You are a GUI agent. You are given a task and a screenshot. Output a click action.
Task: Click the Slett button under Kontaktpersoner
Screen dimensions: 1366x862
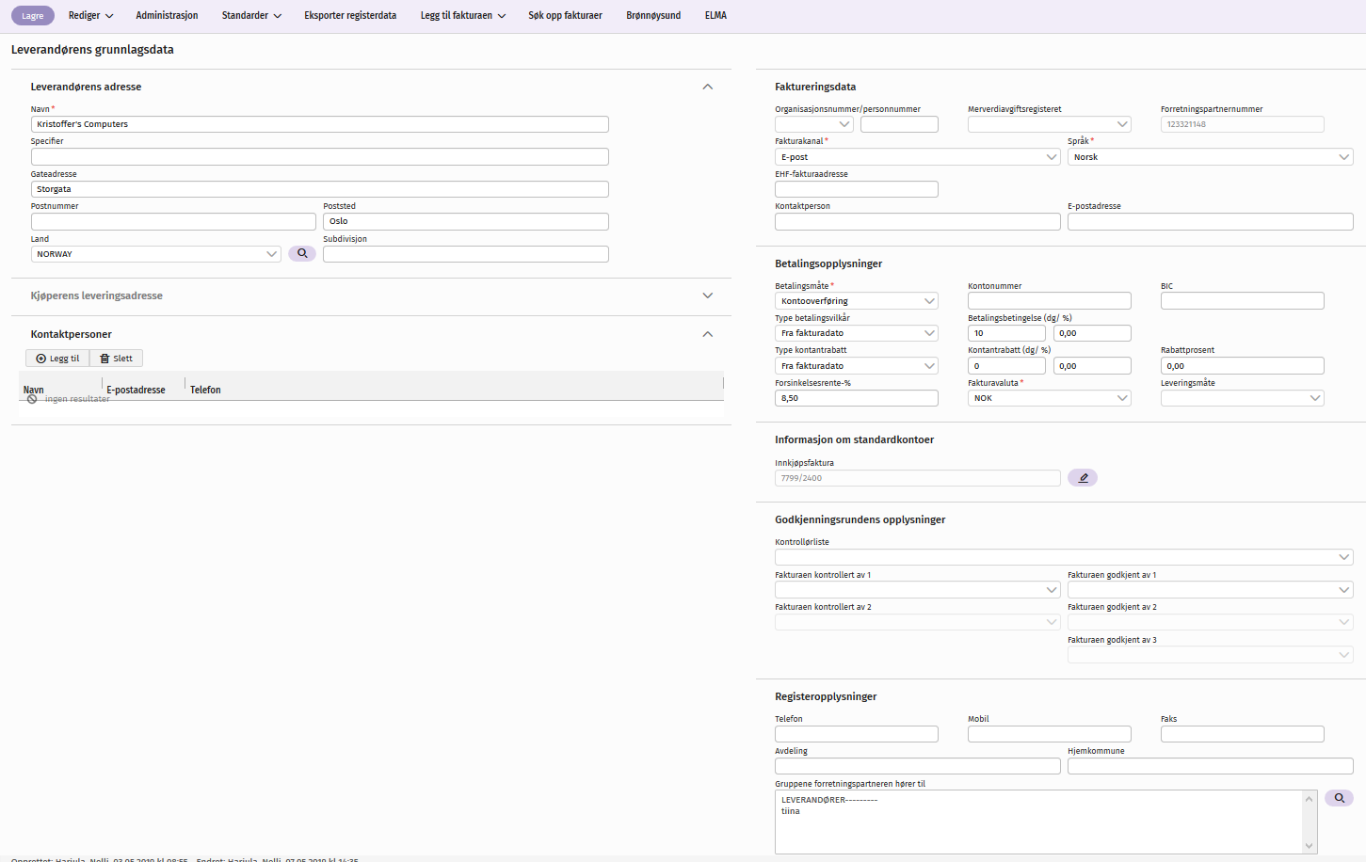point(116,359)
